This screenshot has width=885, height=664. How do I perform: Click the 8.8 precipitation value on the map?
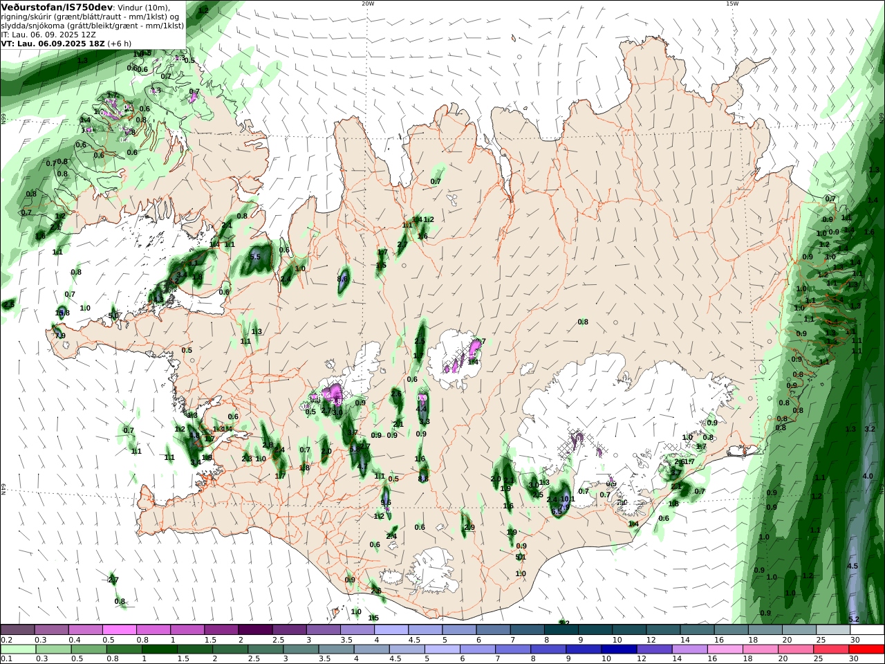[423, 478]
